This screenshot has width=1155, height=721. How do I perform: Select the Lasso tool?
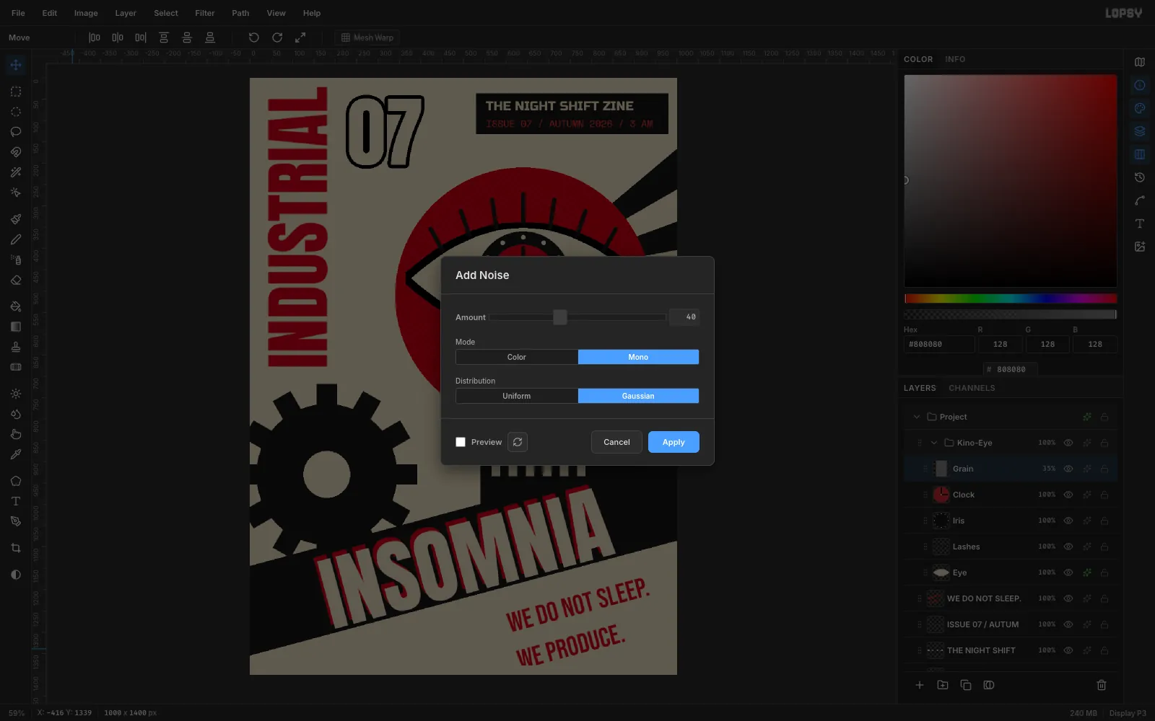pyautogui.click(x=16, y=132)
